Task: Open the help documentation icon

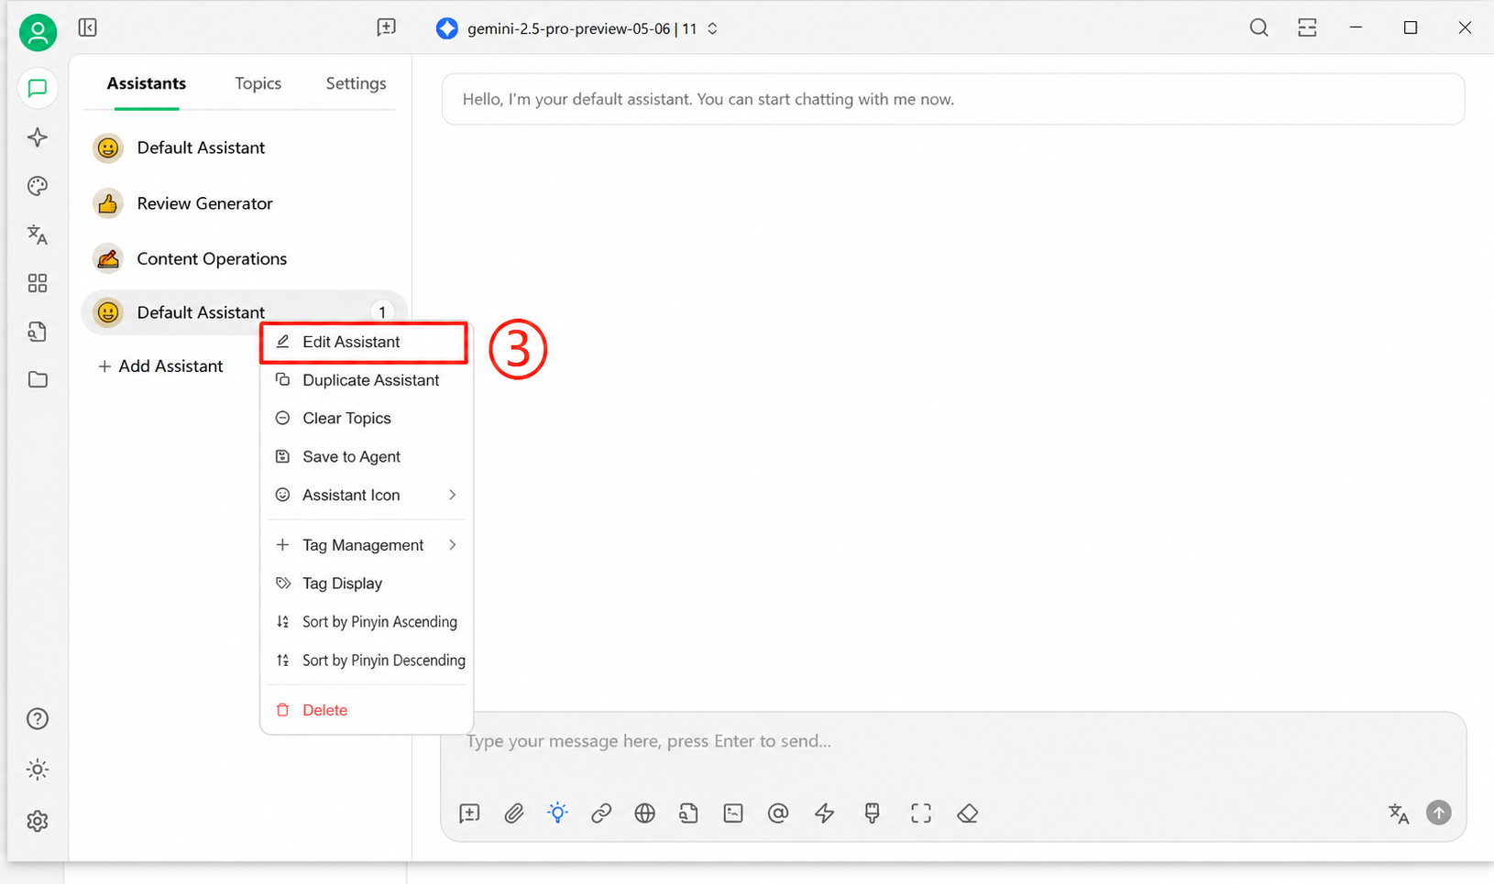Action: (38, 719)
